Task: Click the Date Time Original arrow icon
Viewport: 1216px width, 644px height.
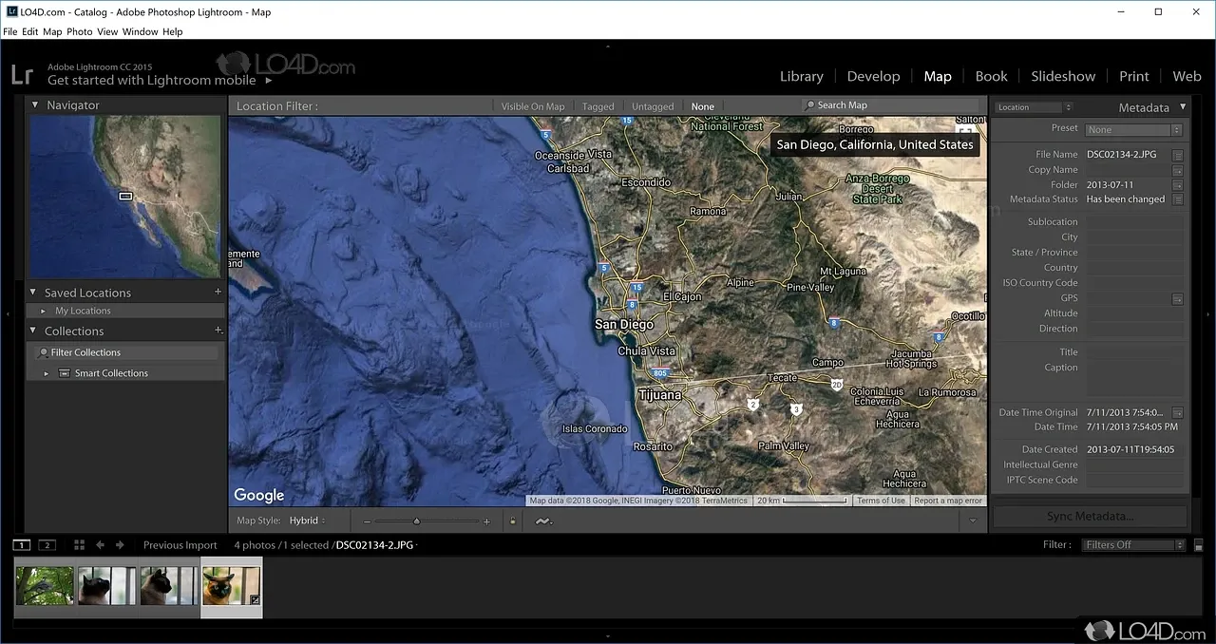Action: (x=1178, y=413)
